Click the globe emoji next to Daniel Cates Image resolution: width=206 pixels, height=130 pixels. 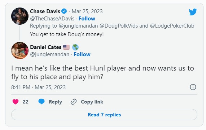pyautogui.click(x=75, y=47)
